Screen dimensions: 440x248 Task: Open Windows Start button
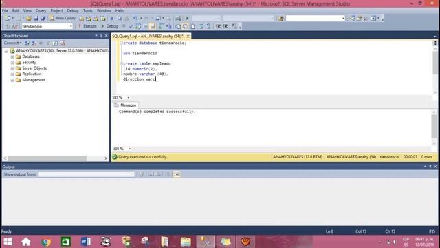(x=8, y=242)
